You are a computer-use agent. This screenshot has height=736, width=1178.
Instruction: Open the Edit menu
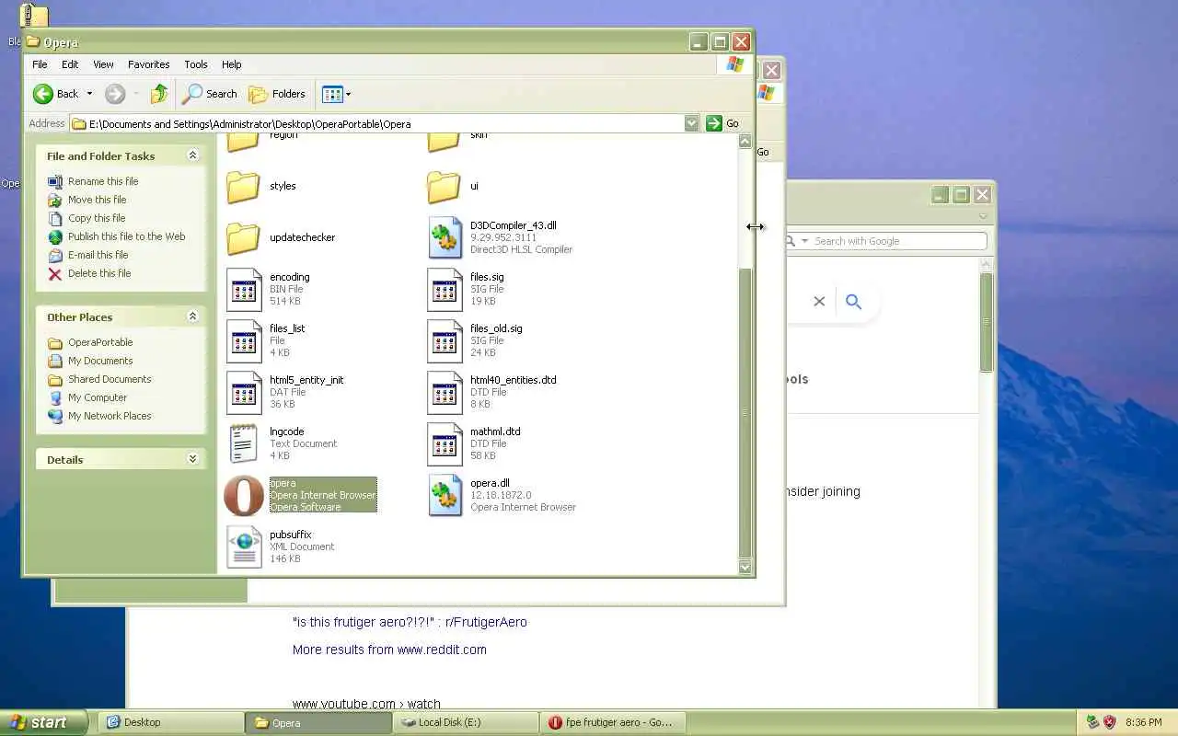coord(70,64)
